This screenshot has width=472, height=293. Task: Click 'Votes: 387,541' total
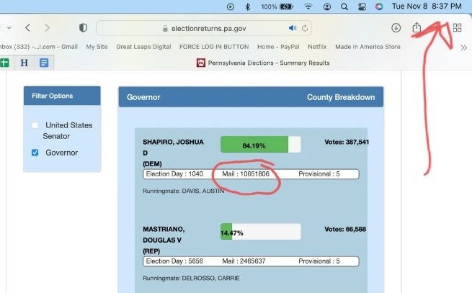coord(347,142)
